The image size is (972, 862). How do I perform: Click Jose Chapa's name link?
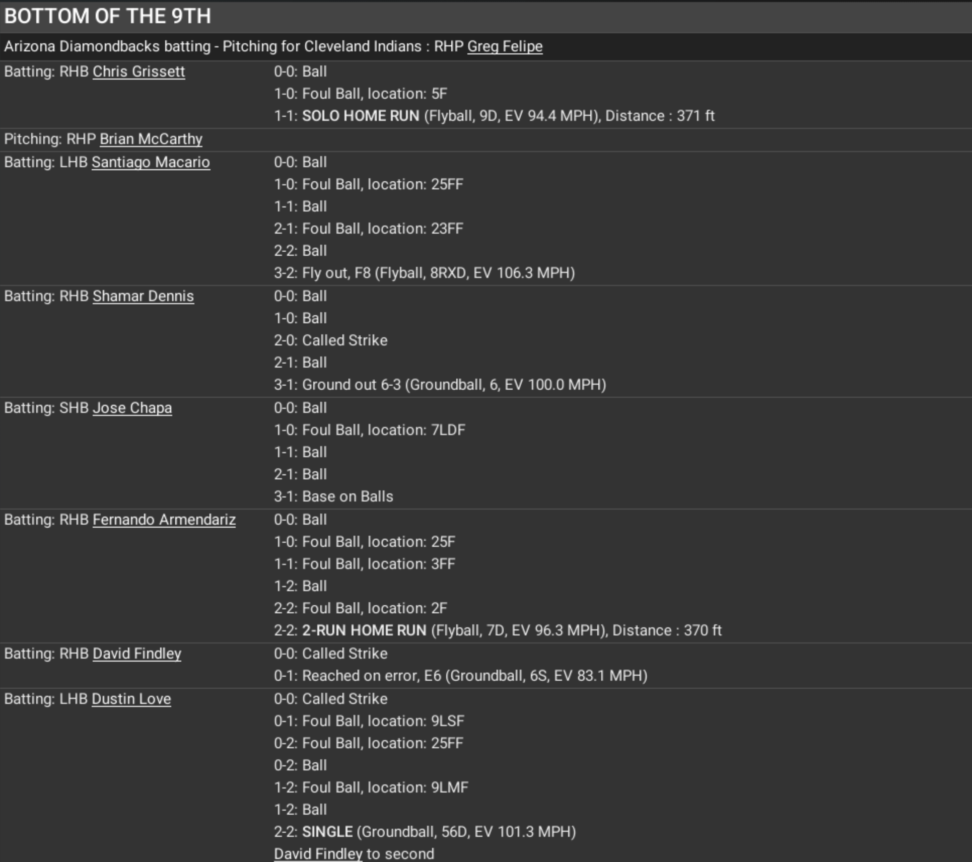point(132,408)
